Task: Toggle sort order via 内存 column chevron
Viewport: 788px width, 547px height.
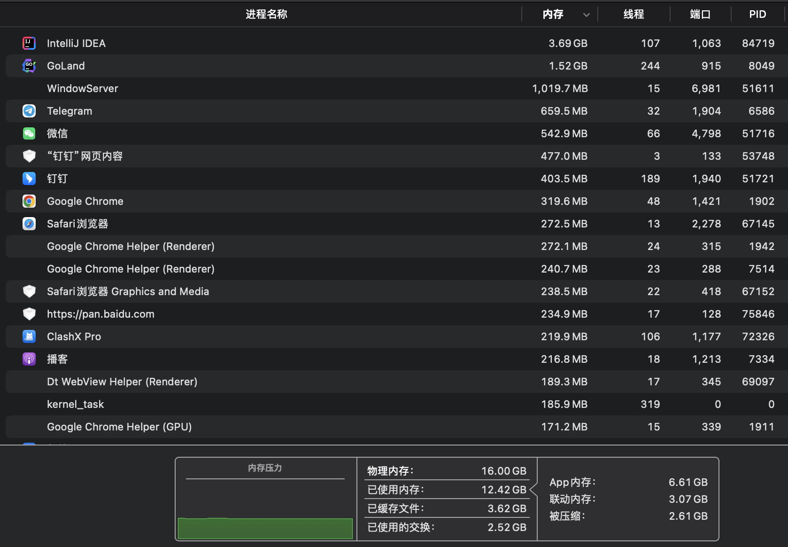Action: point(587,15)
